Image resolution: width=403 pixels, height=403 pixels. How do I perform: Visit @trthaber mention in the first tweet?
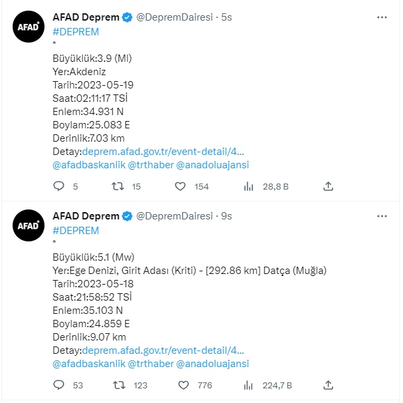(150, 165)
